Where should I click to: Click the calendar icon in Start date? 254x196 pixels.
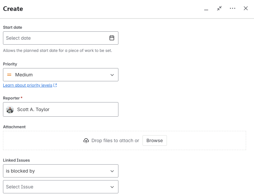pos(112,38)
